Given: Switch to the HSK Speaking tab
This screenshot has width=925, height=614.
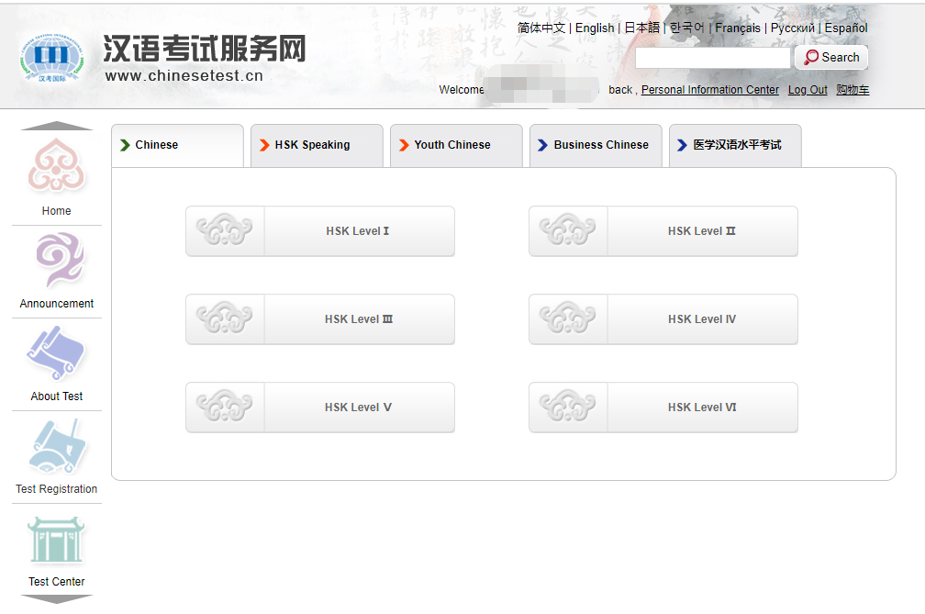Looking at the screenshot, I should [317, 145].
